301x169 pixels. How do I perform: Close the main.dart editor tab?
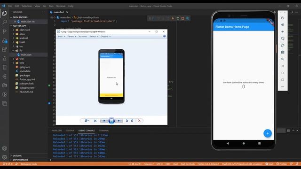click(67, 12)
